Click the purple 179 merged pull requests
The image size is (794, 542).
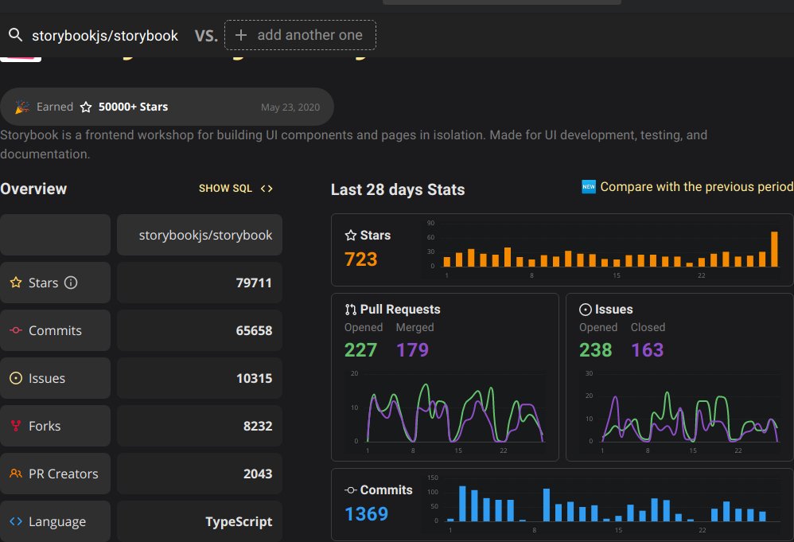(x=412, y=350)
